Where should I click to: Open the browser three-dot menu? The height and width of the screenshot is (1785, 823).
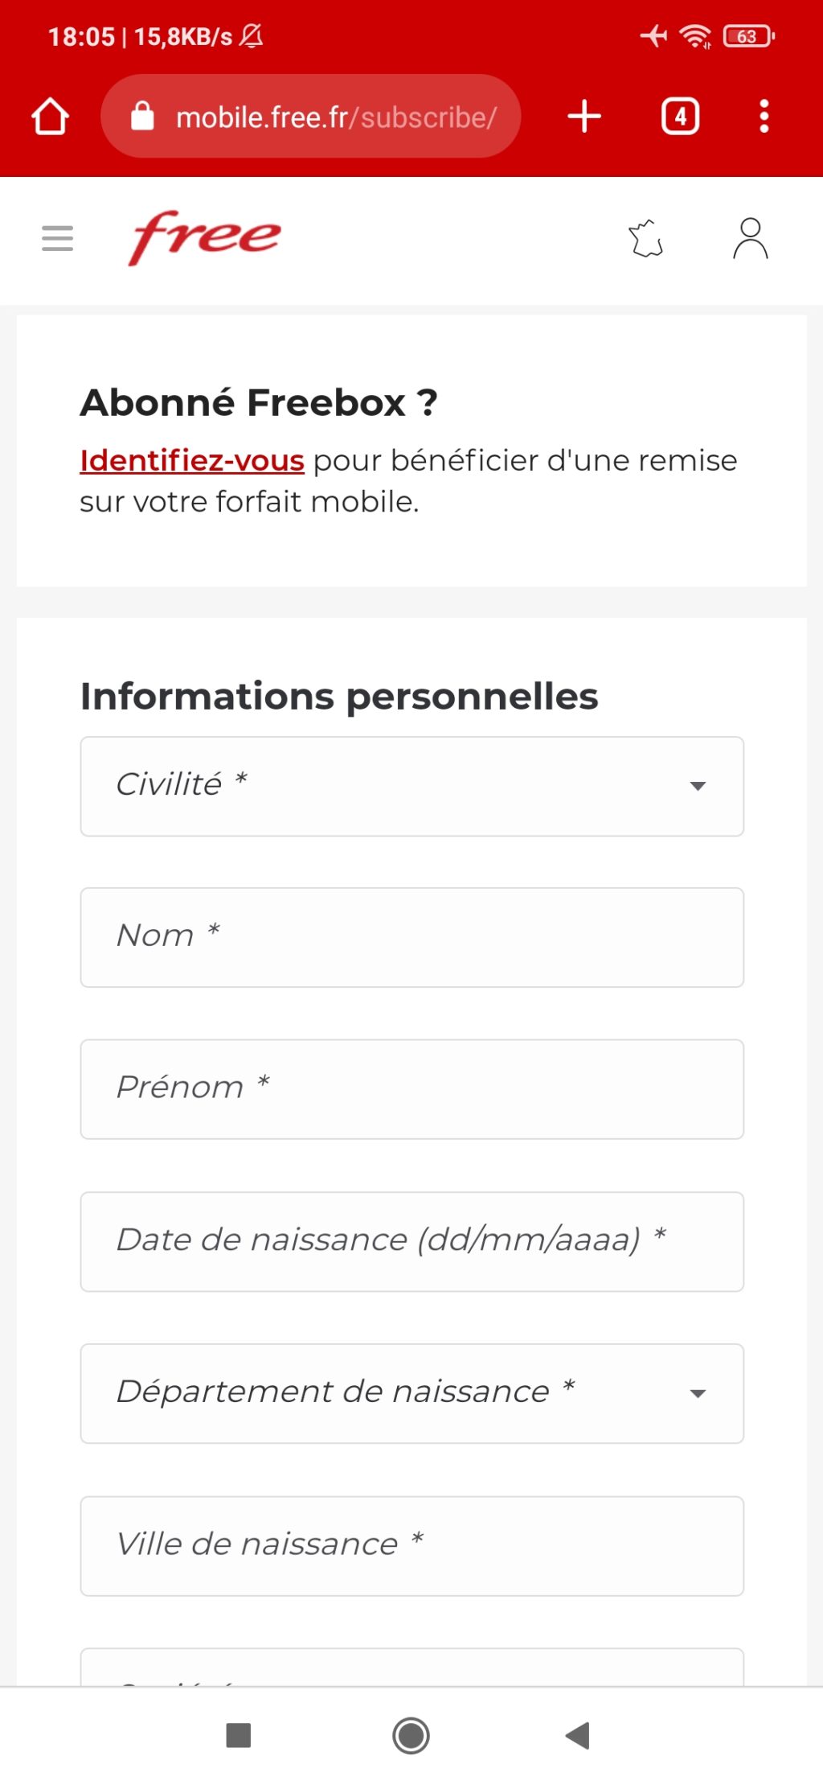click(764, 117)
